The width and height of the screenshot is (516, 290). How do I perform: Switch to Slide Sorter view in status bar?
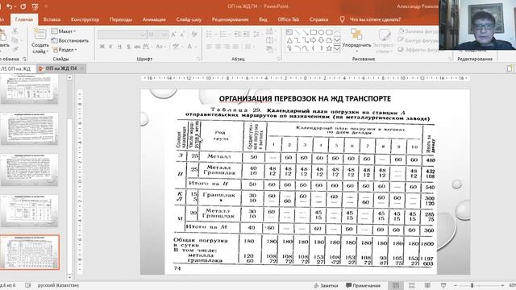click(x=412, y=285)
